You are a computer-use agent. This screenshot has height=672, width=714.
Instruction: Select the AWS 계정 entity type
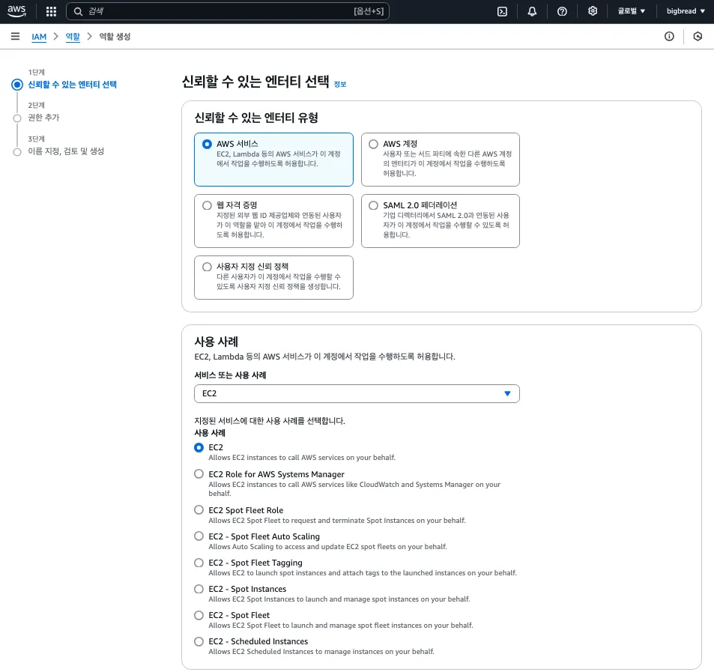(x=441, y=160)
